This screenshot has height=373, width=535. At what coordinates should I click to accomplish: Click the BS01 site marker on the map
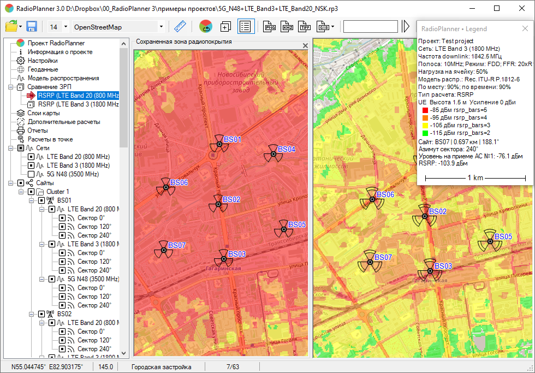[x=219, y=144]
